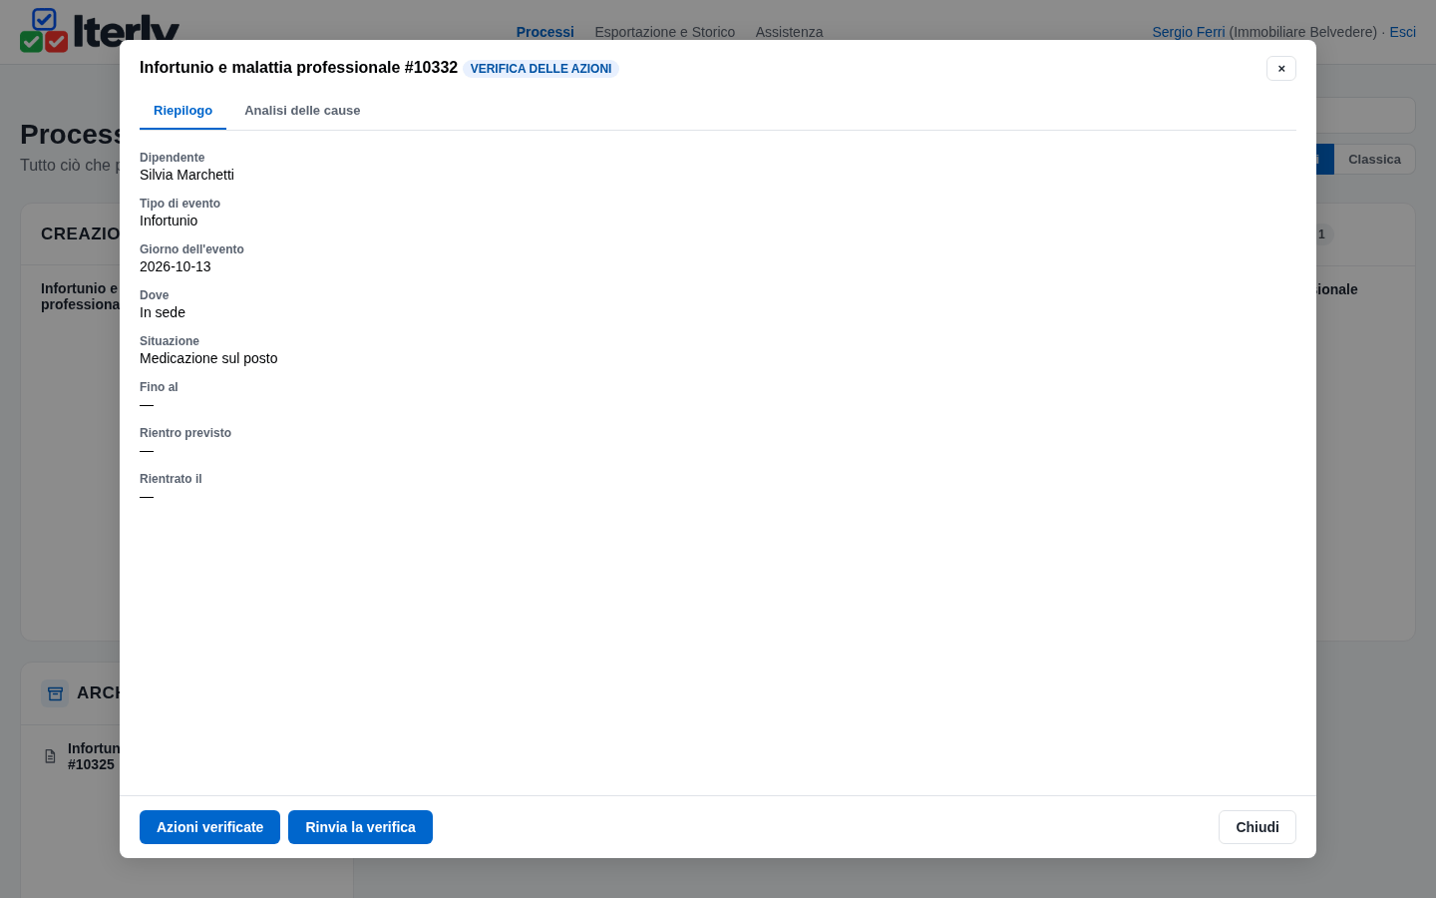Click the Esci logout link
Image resolution: width=1436 pixels, height=898 pixels.
click(1403, 32)
